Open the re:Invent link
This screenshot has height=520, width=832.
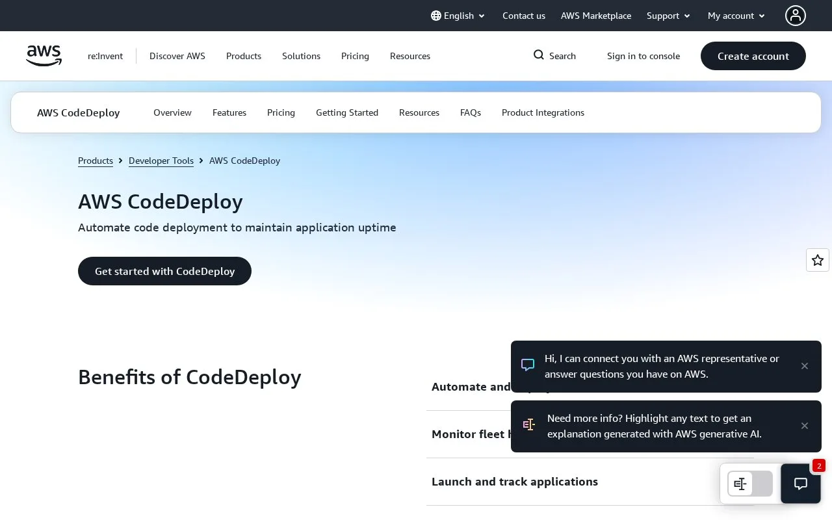click(x=105, y=56)
